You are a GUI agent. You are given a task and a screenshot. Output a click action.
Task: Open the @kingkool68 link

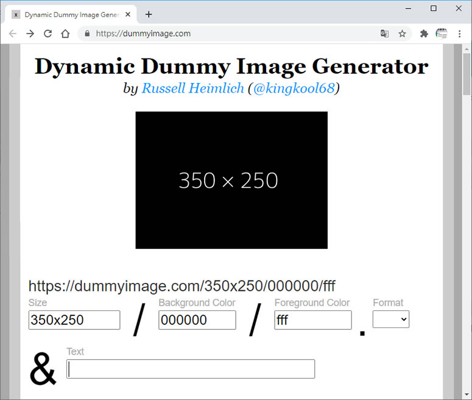pos(294,88)
